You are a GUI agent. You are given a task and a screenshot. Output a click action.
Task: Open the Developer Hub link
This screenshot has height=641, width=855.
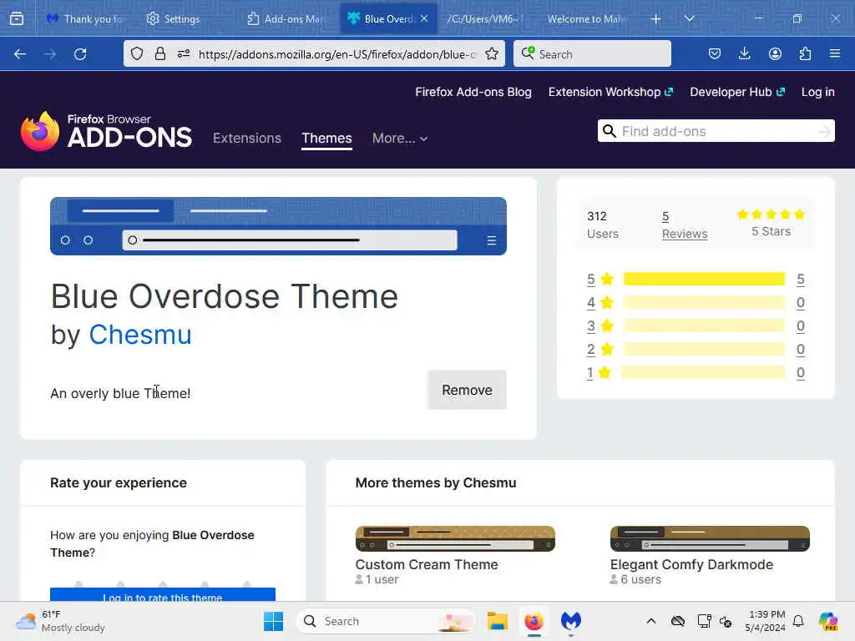pos(737,92)
